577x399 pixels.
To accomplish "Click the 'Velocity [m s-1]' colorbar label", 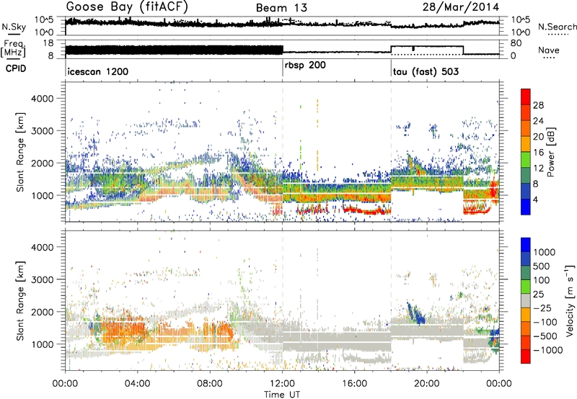I will [x=570, y=300].
